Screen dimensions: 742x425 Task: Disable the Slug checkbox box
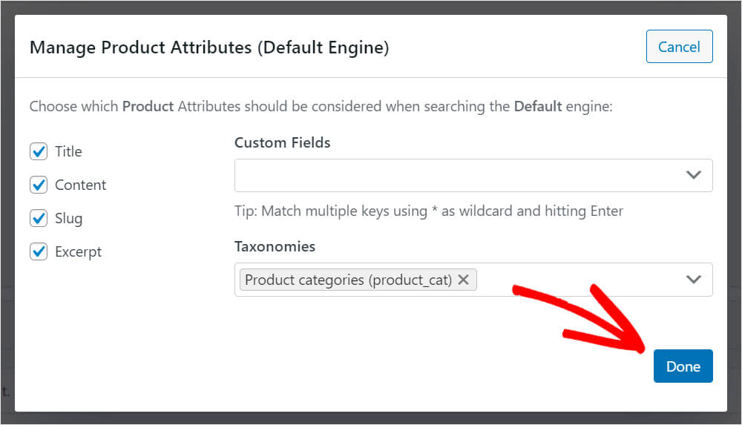(x=39, y=218)
